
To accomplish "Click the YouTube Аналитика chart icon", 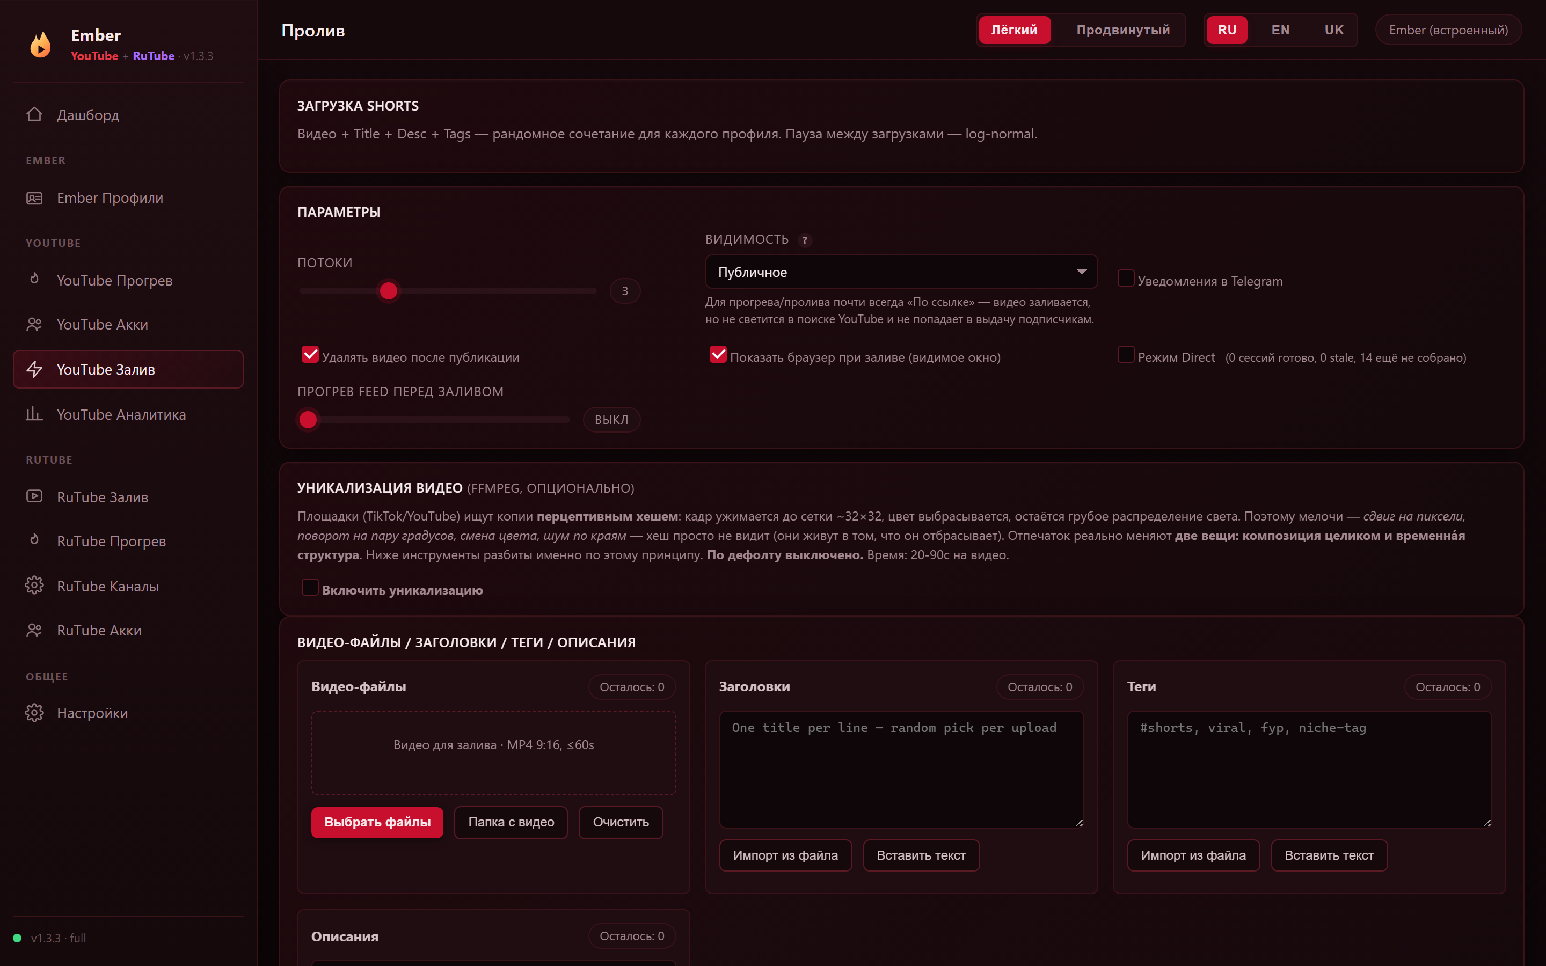I will [34, 414].
